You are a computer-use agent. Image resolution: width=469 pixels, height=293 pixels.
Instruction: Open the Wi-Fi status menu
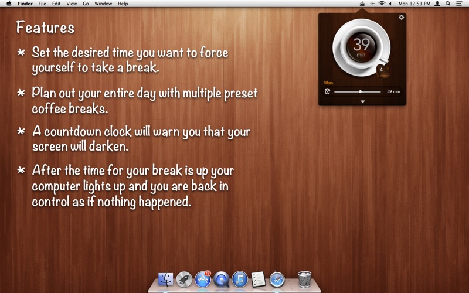click(x=382, y=4)
